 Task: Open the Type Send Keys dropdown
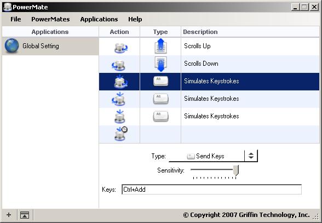tap(213, 156)
